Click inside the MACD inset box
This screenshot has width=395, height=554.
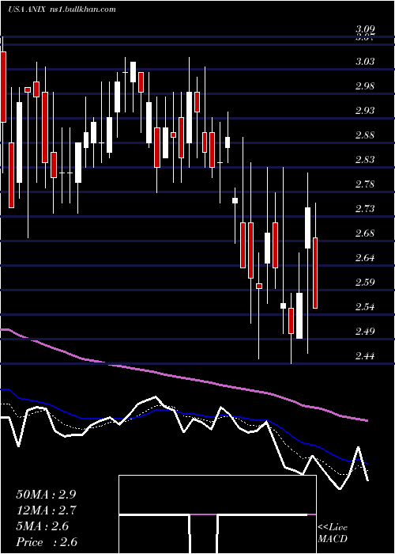click(217, 514)
